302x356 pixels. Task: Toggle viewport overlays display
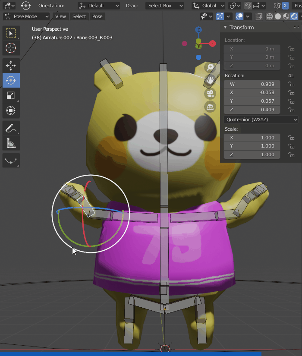(239, 16)
